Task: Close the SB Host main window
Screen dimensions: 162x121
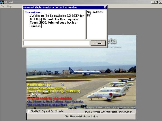Action: pos(160,2)
